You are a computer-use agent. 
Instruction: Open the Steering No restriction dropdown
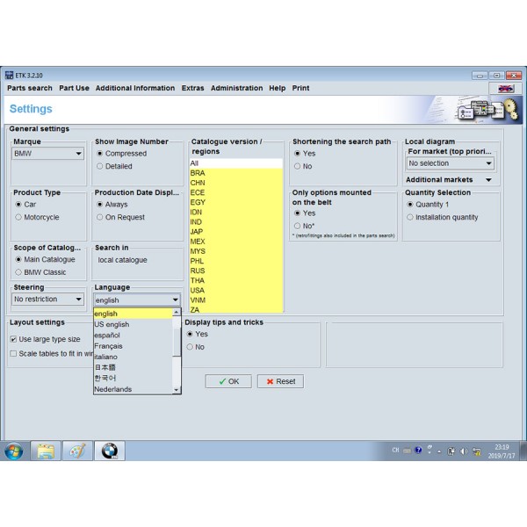[47, 300]
